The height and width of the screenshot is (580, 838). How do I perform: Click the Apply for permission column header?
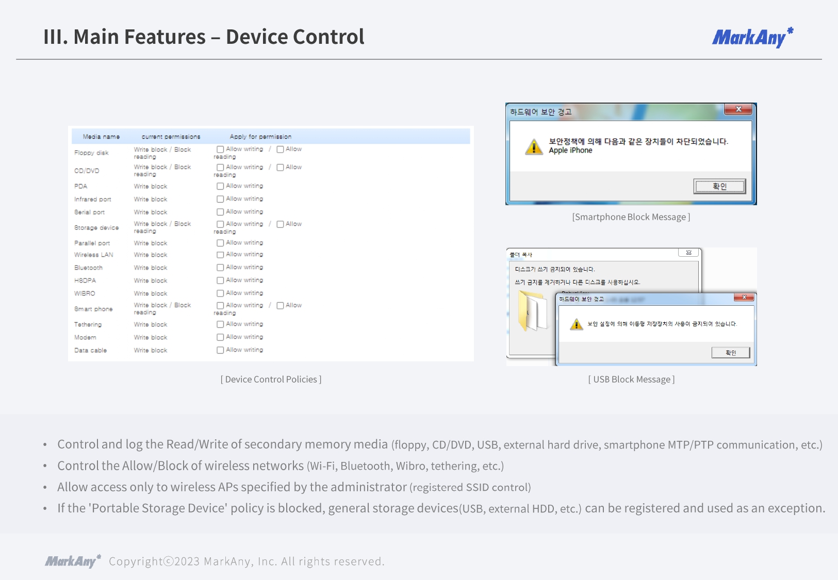(260, 137)
